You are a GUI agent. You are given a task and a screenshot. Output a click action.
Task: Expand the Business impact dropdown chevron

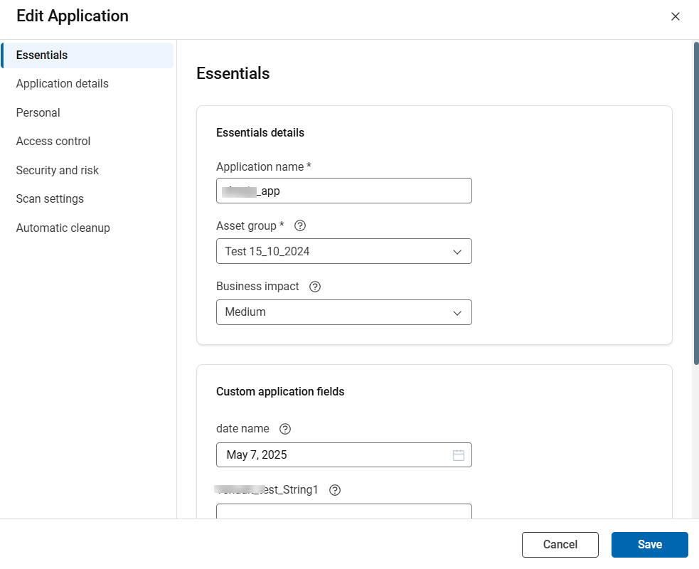(457, 312)
